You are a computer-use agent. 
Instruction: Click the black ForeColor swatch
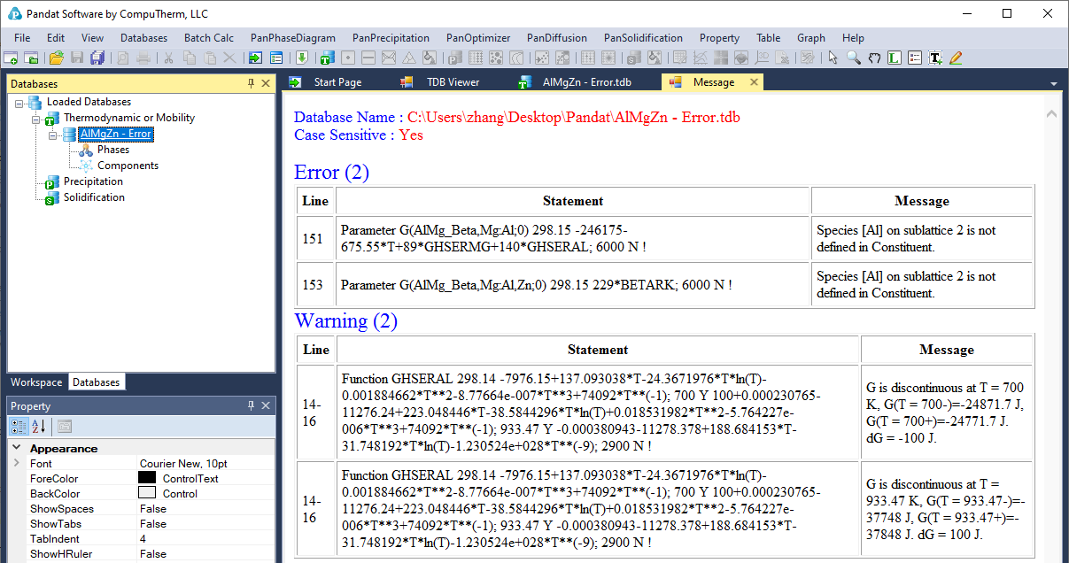[x=147, y=478]
